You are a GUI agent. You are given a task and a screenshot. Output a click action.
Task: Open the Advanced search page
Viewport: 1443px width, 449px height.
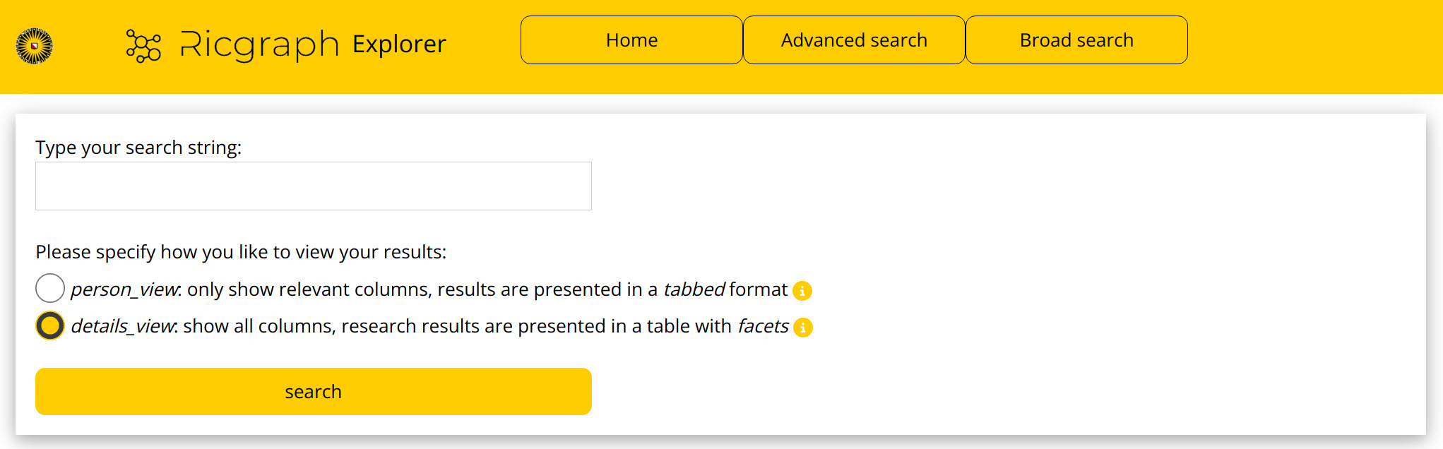coord(854,40)
